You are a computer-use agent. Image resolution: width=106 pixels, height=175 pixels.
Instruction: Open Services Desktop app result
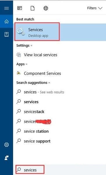pos(60,32)
